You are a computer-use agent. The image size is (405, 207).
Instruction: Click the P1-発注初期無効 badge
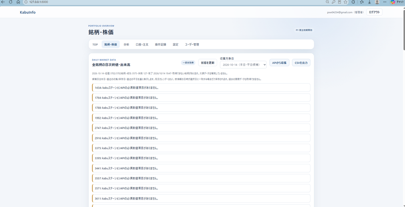click(304, 30)
